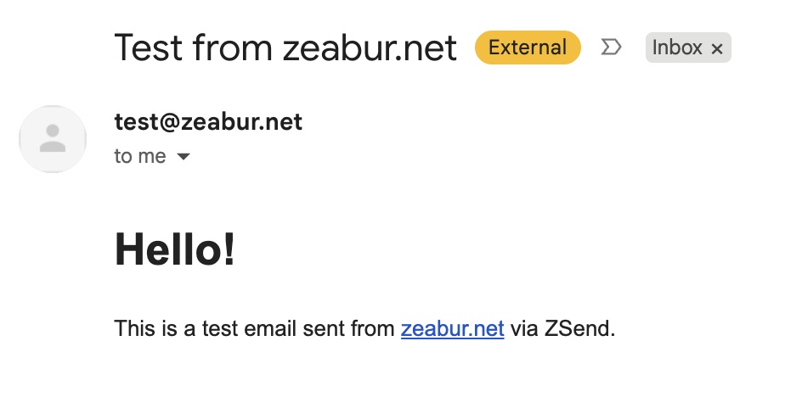Viewport: 802px width, 397px height.
Task: Remove the Inbox label with its x
Action: pyautogui.click(x=717, y=49)
